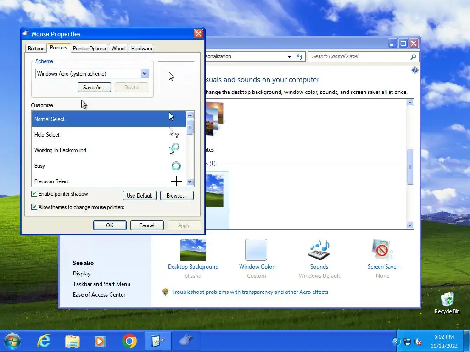Select the bliss theme thumbnail in Personalization
Viewport: 470px width, 352px height.
pyautogui.click(x=214, y=190)
